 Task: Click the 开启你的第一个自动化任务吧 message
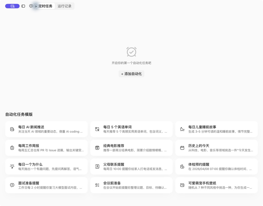[131, 63]
